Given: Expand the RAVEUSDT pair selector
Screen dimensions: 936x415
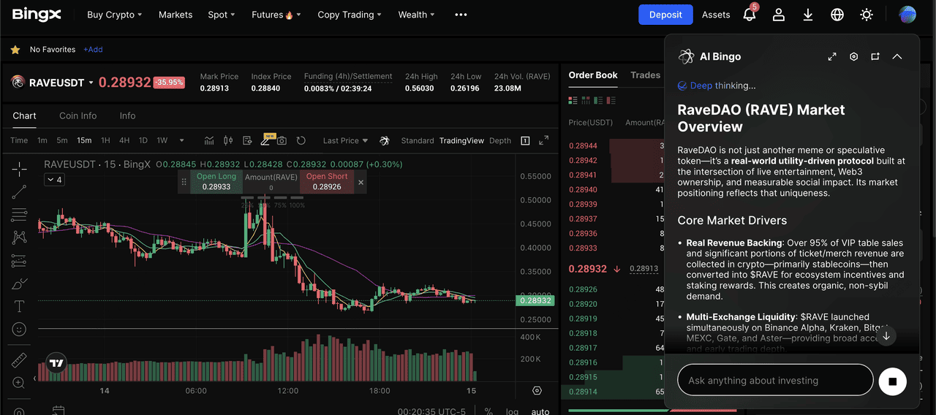Looking at the screenshot, I should click(x=91, y=83).
